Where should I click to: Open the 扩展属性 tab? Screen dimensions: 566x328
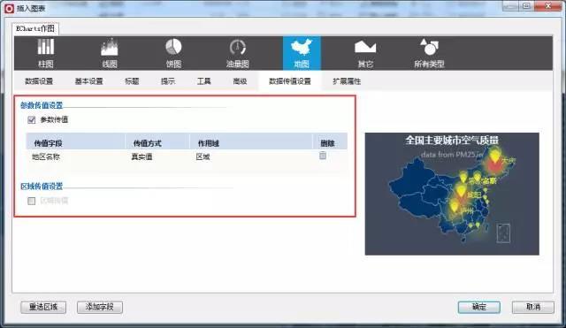coord(347,81)
